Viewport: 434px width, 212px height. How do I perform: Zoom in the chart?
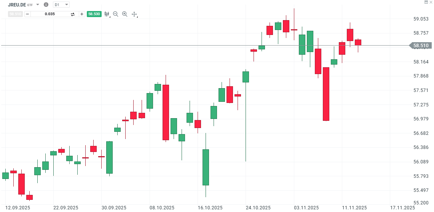[124, 14]
